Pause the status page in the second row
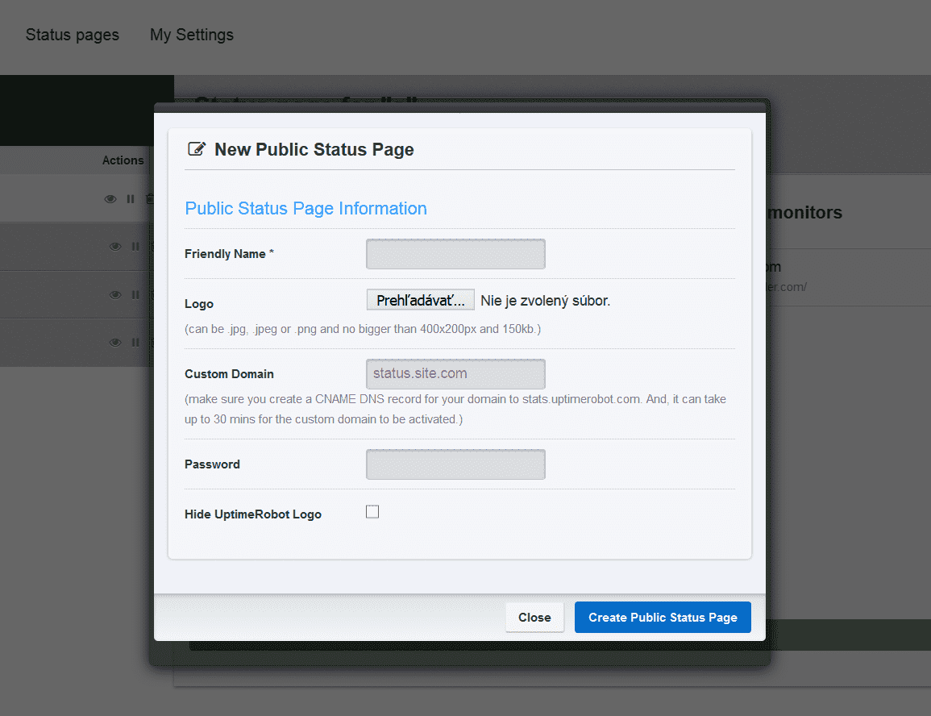Image resolution: width=931 pixels, height=716 pixels. pos(135,246)
